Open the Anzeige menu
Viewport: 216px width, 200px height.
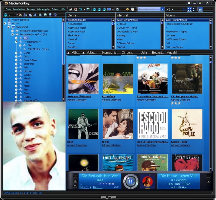coord(31,9)
